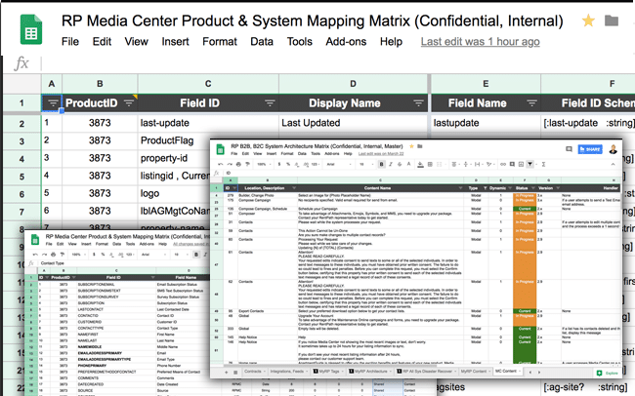Star the B2B, B2C System Architecture Matrix document

pos(411,146)
